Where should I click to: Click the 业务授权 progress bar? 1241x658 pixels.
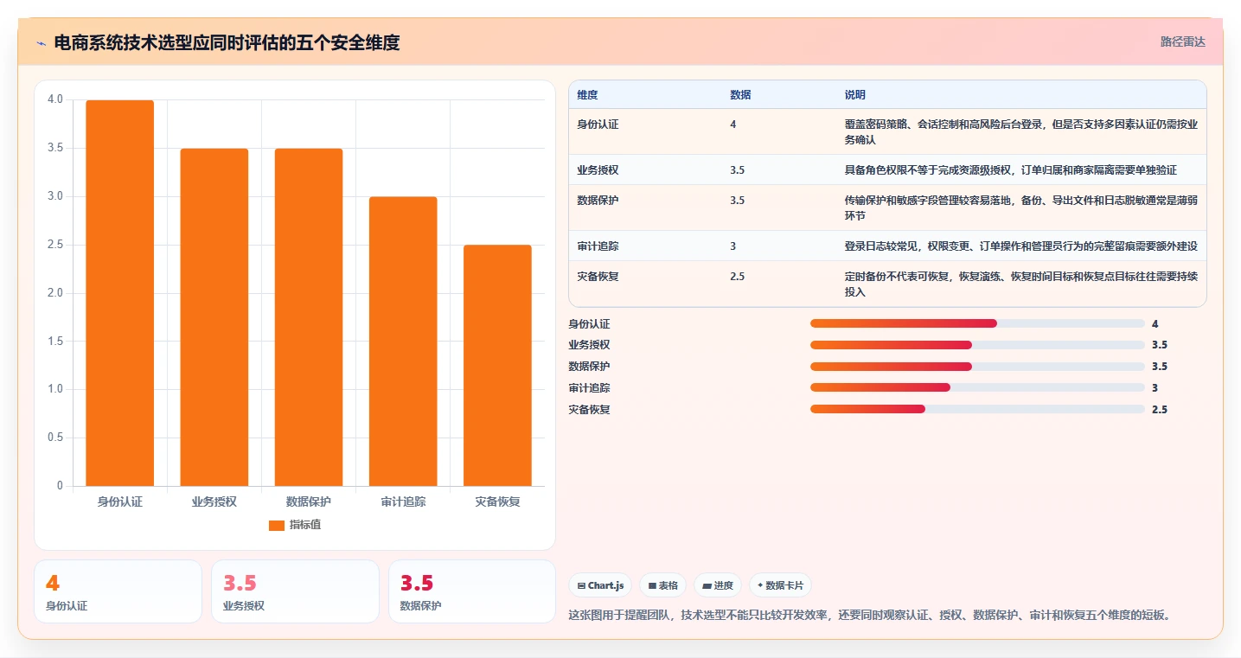[x=977, y=345]
